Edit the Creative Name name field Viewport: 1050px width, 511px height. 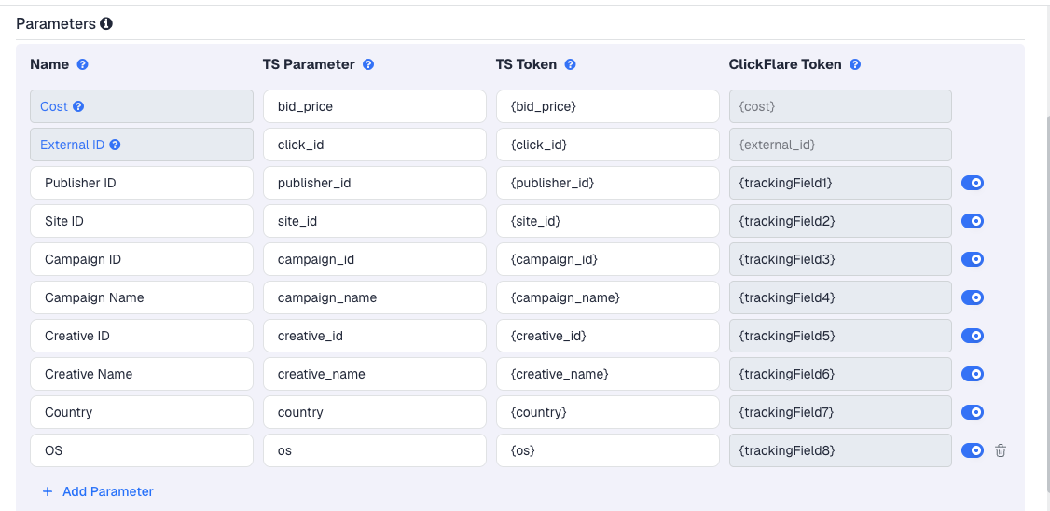click(x=142, y=374)
